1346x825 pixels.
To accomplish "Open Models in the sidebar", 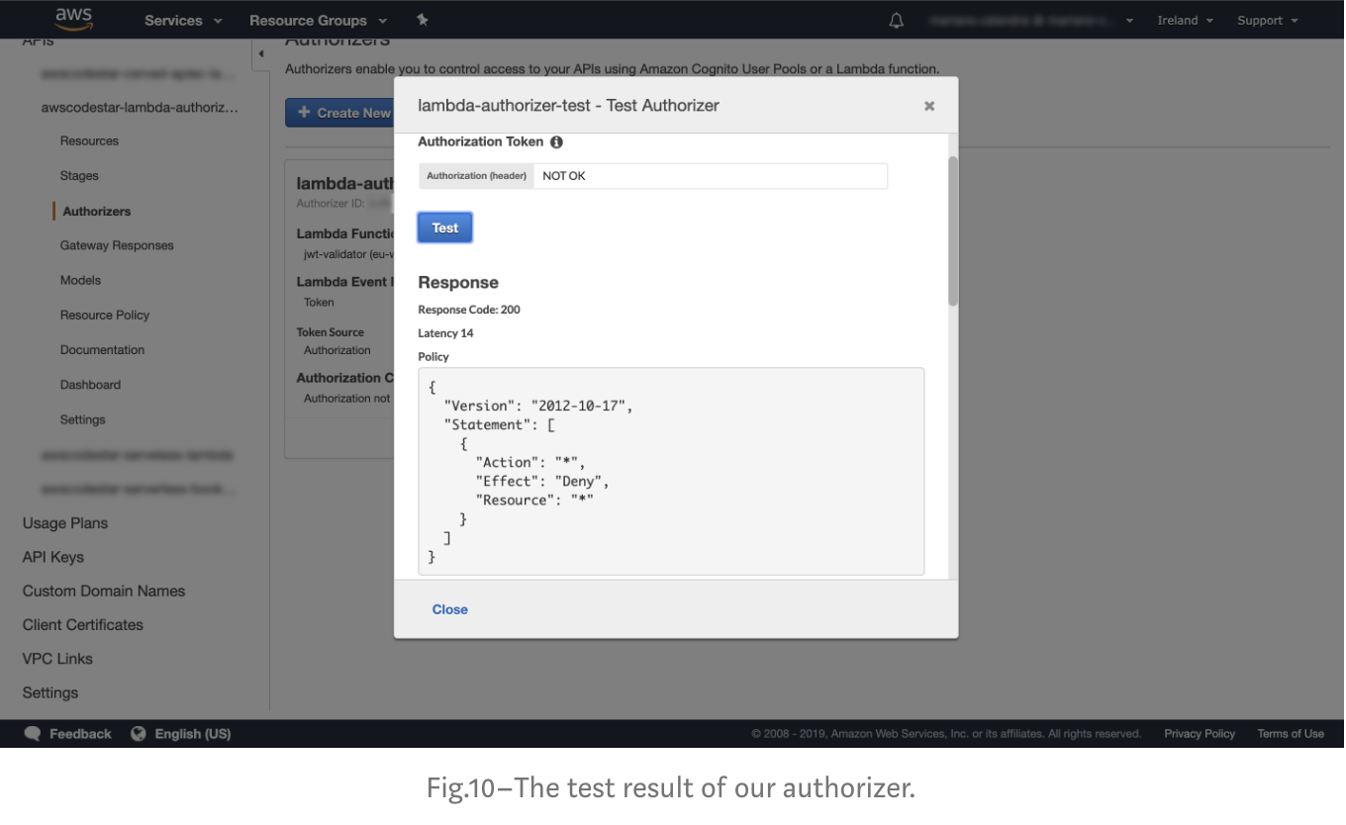I will point(80,280).
